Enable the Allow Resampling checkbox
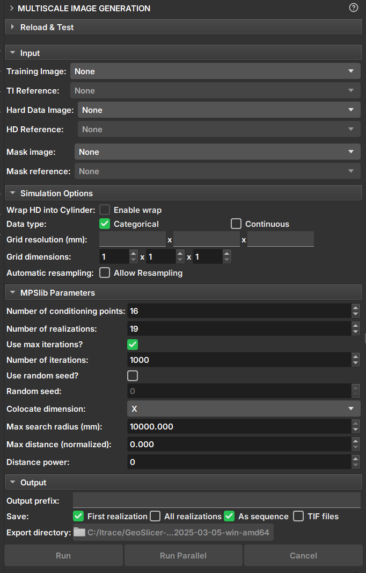 tap(105, 273)
